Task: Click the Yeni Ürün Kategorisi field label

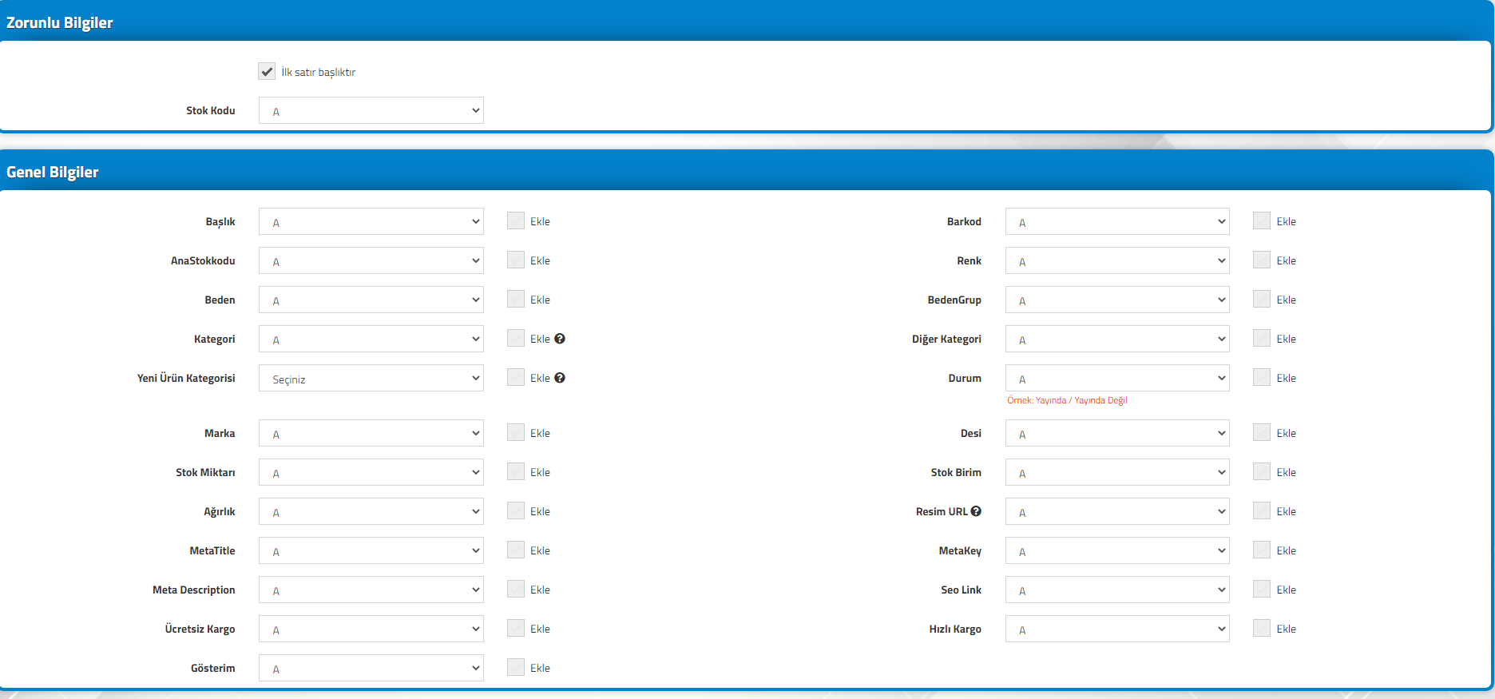Action: [186, 378]
